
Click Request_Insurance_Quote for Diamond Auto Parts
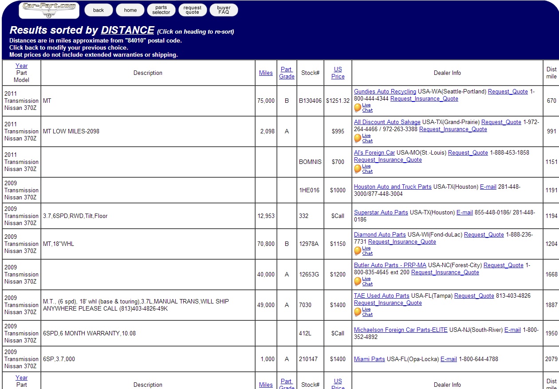click(x=402, y=242)
